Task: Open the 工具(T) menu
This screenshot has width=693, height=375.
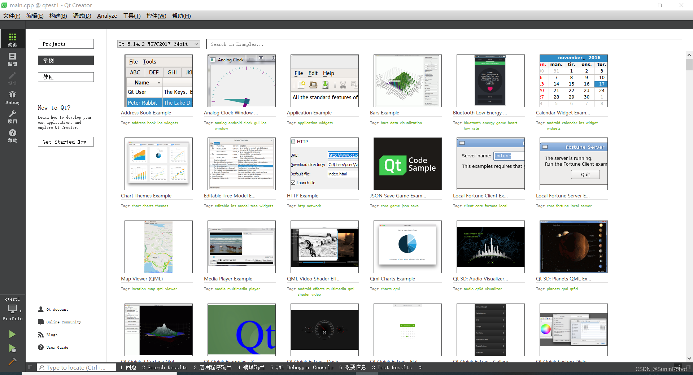Action: click(x=132, y=16)
